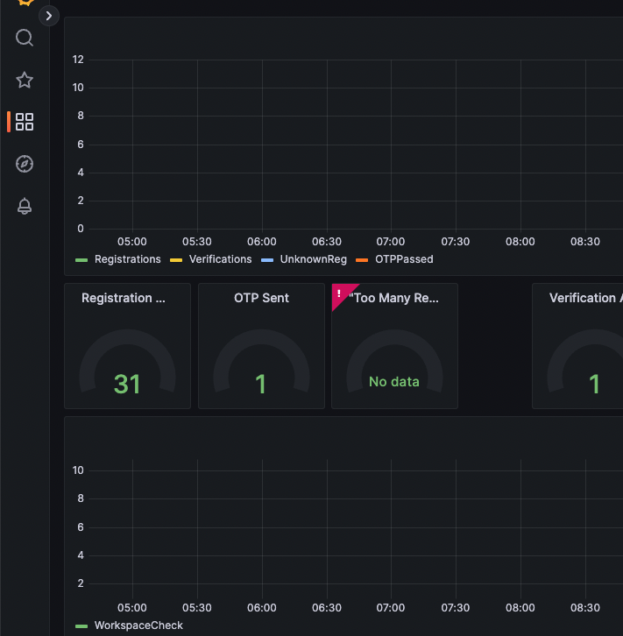Open the Alerting bell icon

(25, 206)
